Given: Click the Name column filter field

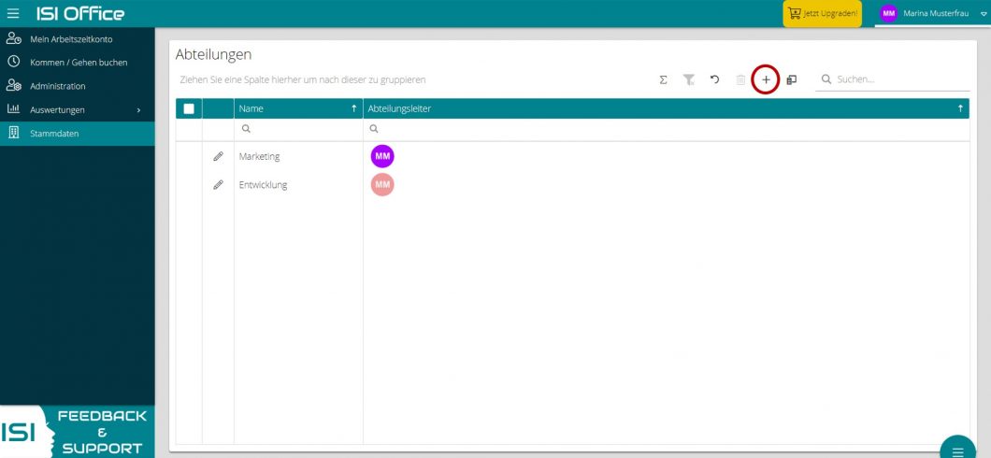Looking at the screenshot, I should pyautogui.click(x=298, y=129).
